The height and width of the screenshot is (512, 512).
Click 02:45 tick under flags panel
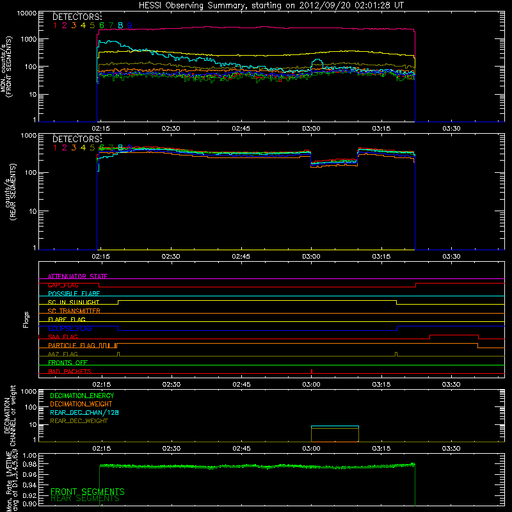pos(242,385)
